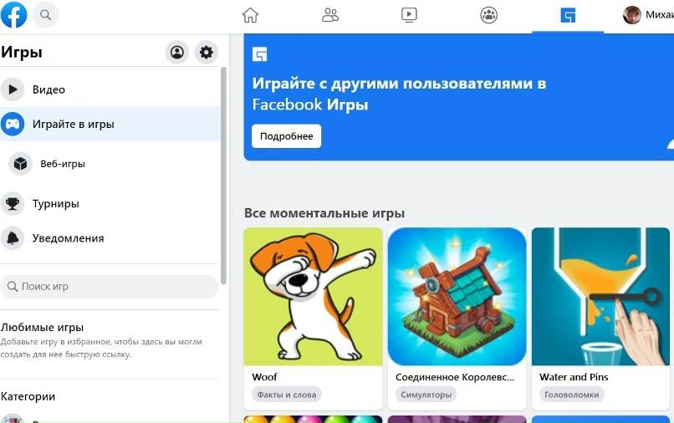674x423 pixels.
Task: Select the Симуляторы category tag
Action: (426, 395)
